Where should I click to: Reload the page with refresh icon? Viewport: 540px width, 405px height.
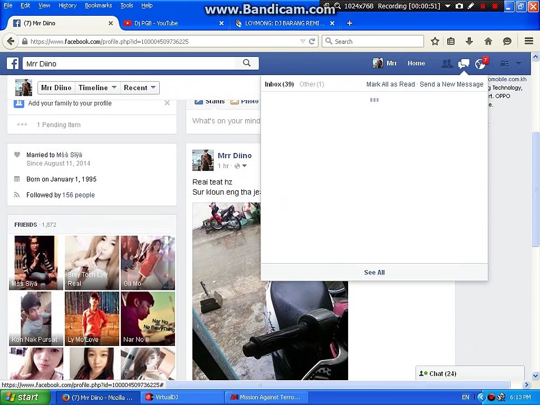pyautogui.click(x=312, y=41)
